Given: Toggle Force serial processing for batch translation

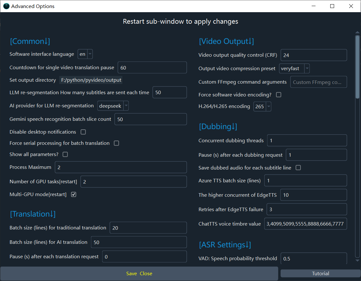Looking at the screenshot, I should (x=117, y=143).
